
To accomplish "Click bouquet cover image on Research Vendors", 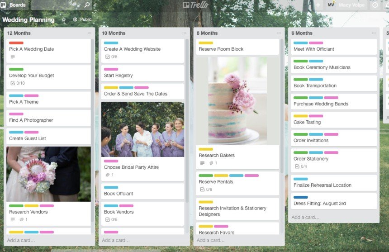I will coord(49,174).
